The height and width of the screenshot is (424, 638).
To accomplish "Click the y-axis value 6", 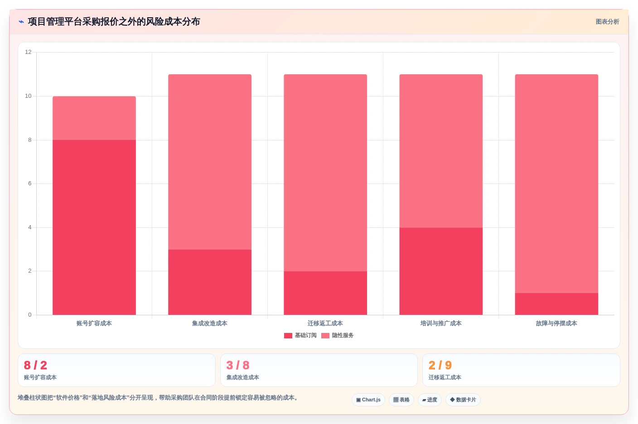I will coord(30,183).
